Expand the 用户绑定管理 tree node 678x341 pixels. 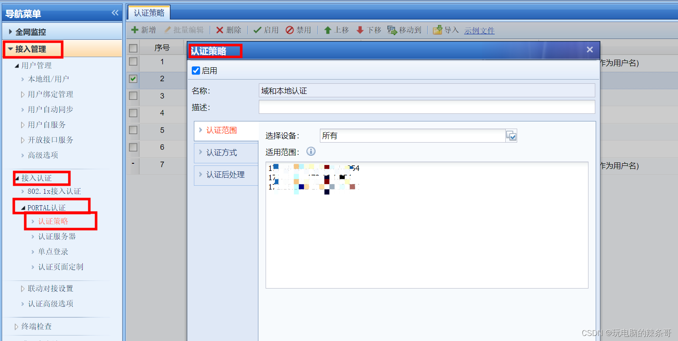[22, 94]
